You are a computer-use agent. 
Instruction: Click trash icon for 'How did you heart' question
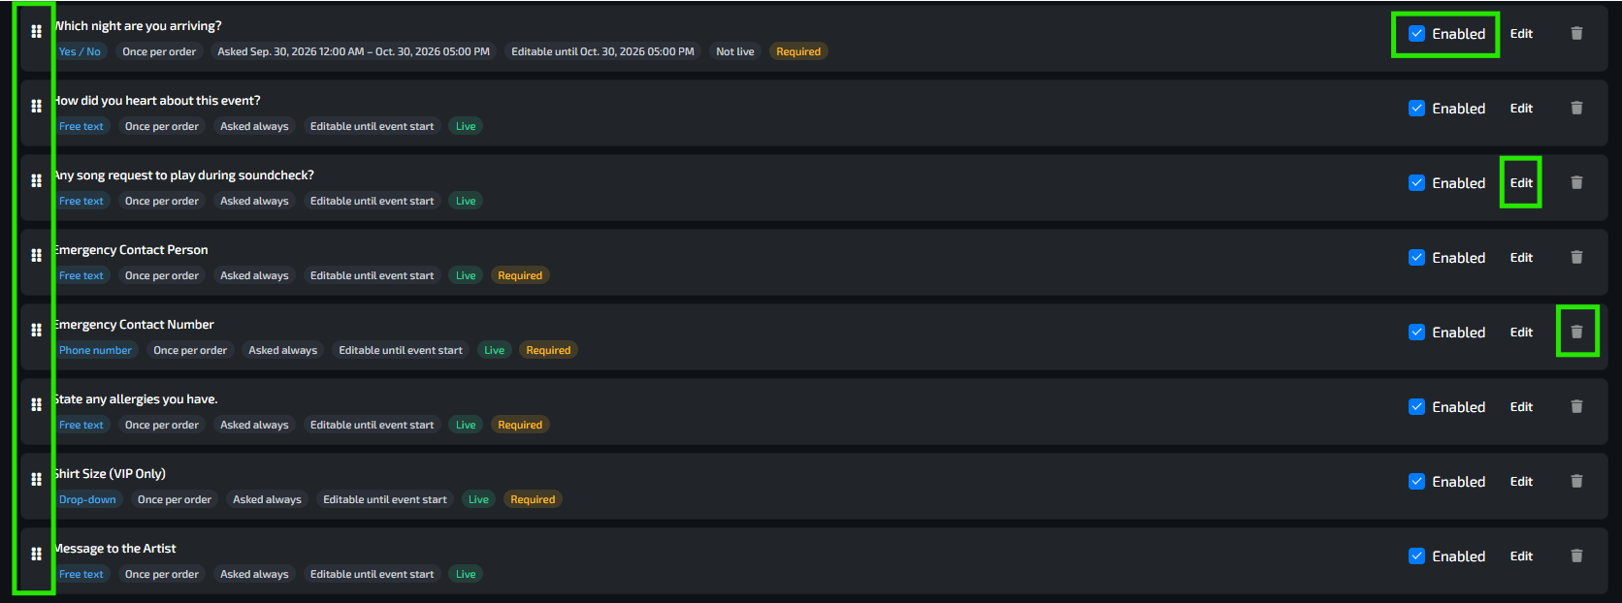click(1576, 109)
